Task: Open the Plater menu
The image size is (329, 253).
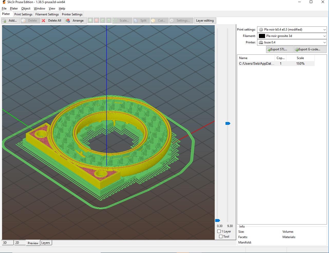Action: [x=14, y=8]
